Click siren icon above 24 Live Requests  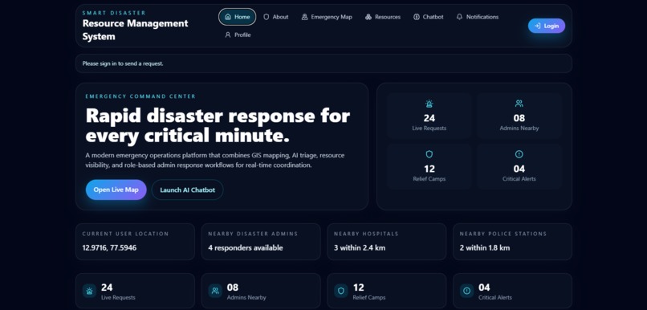point(429,104)
